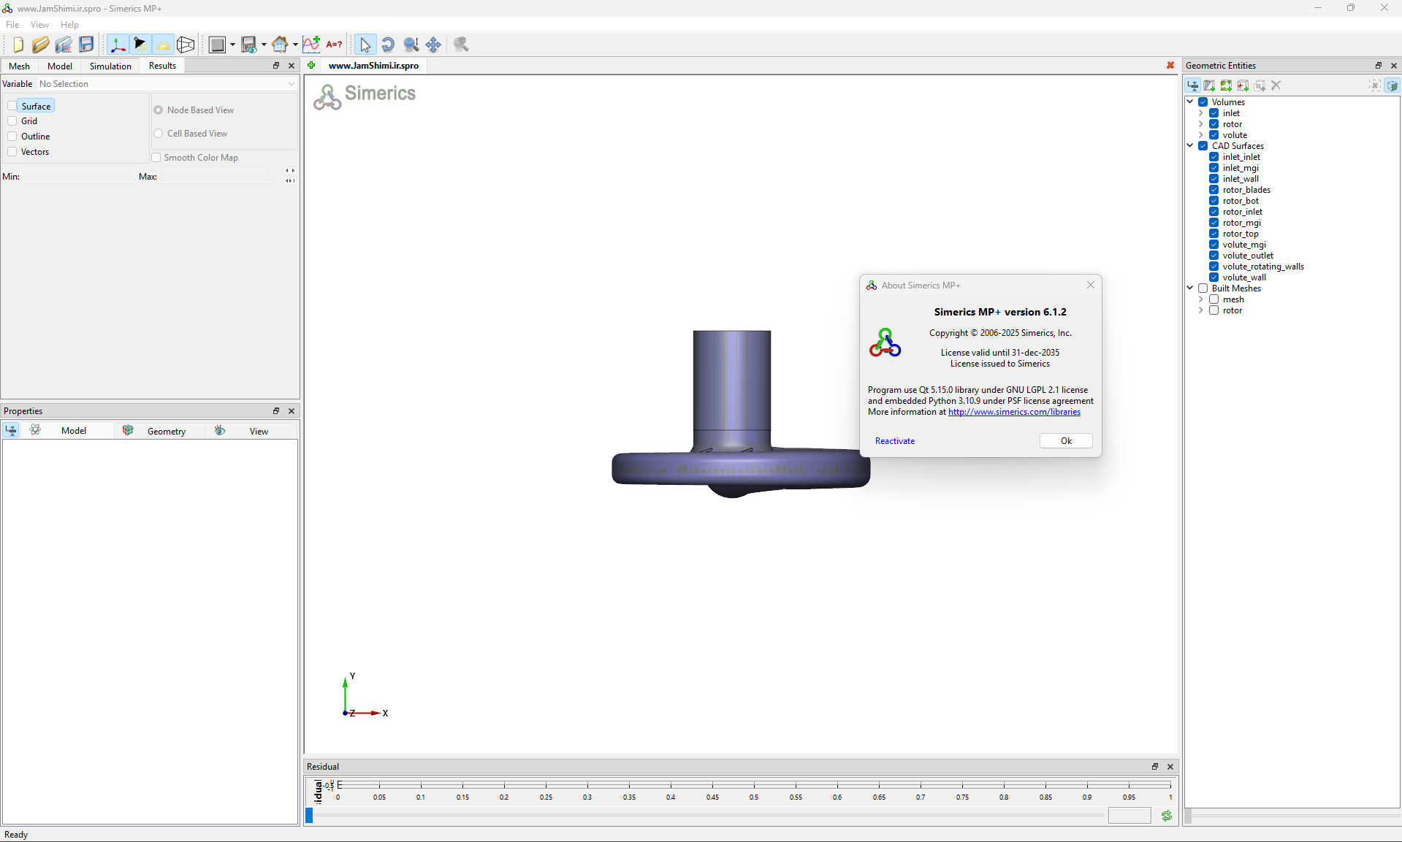Click the add green patches icon in Geometric Entities
Screen dimensions: 1402x842
(x=1227, y=85)
